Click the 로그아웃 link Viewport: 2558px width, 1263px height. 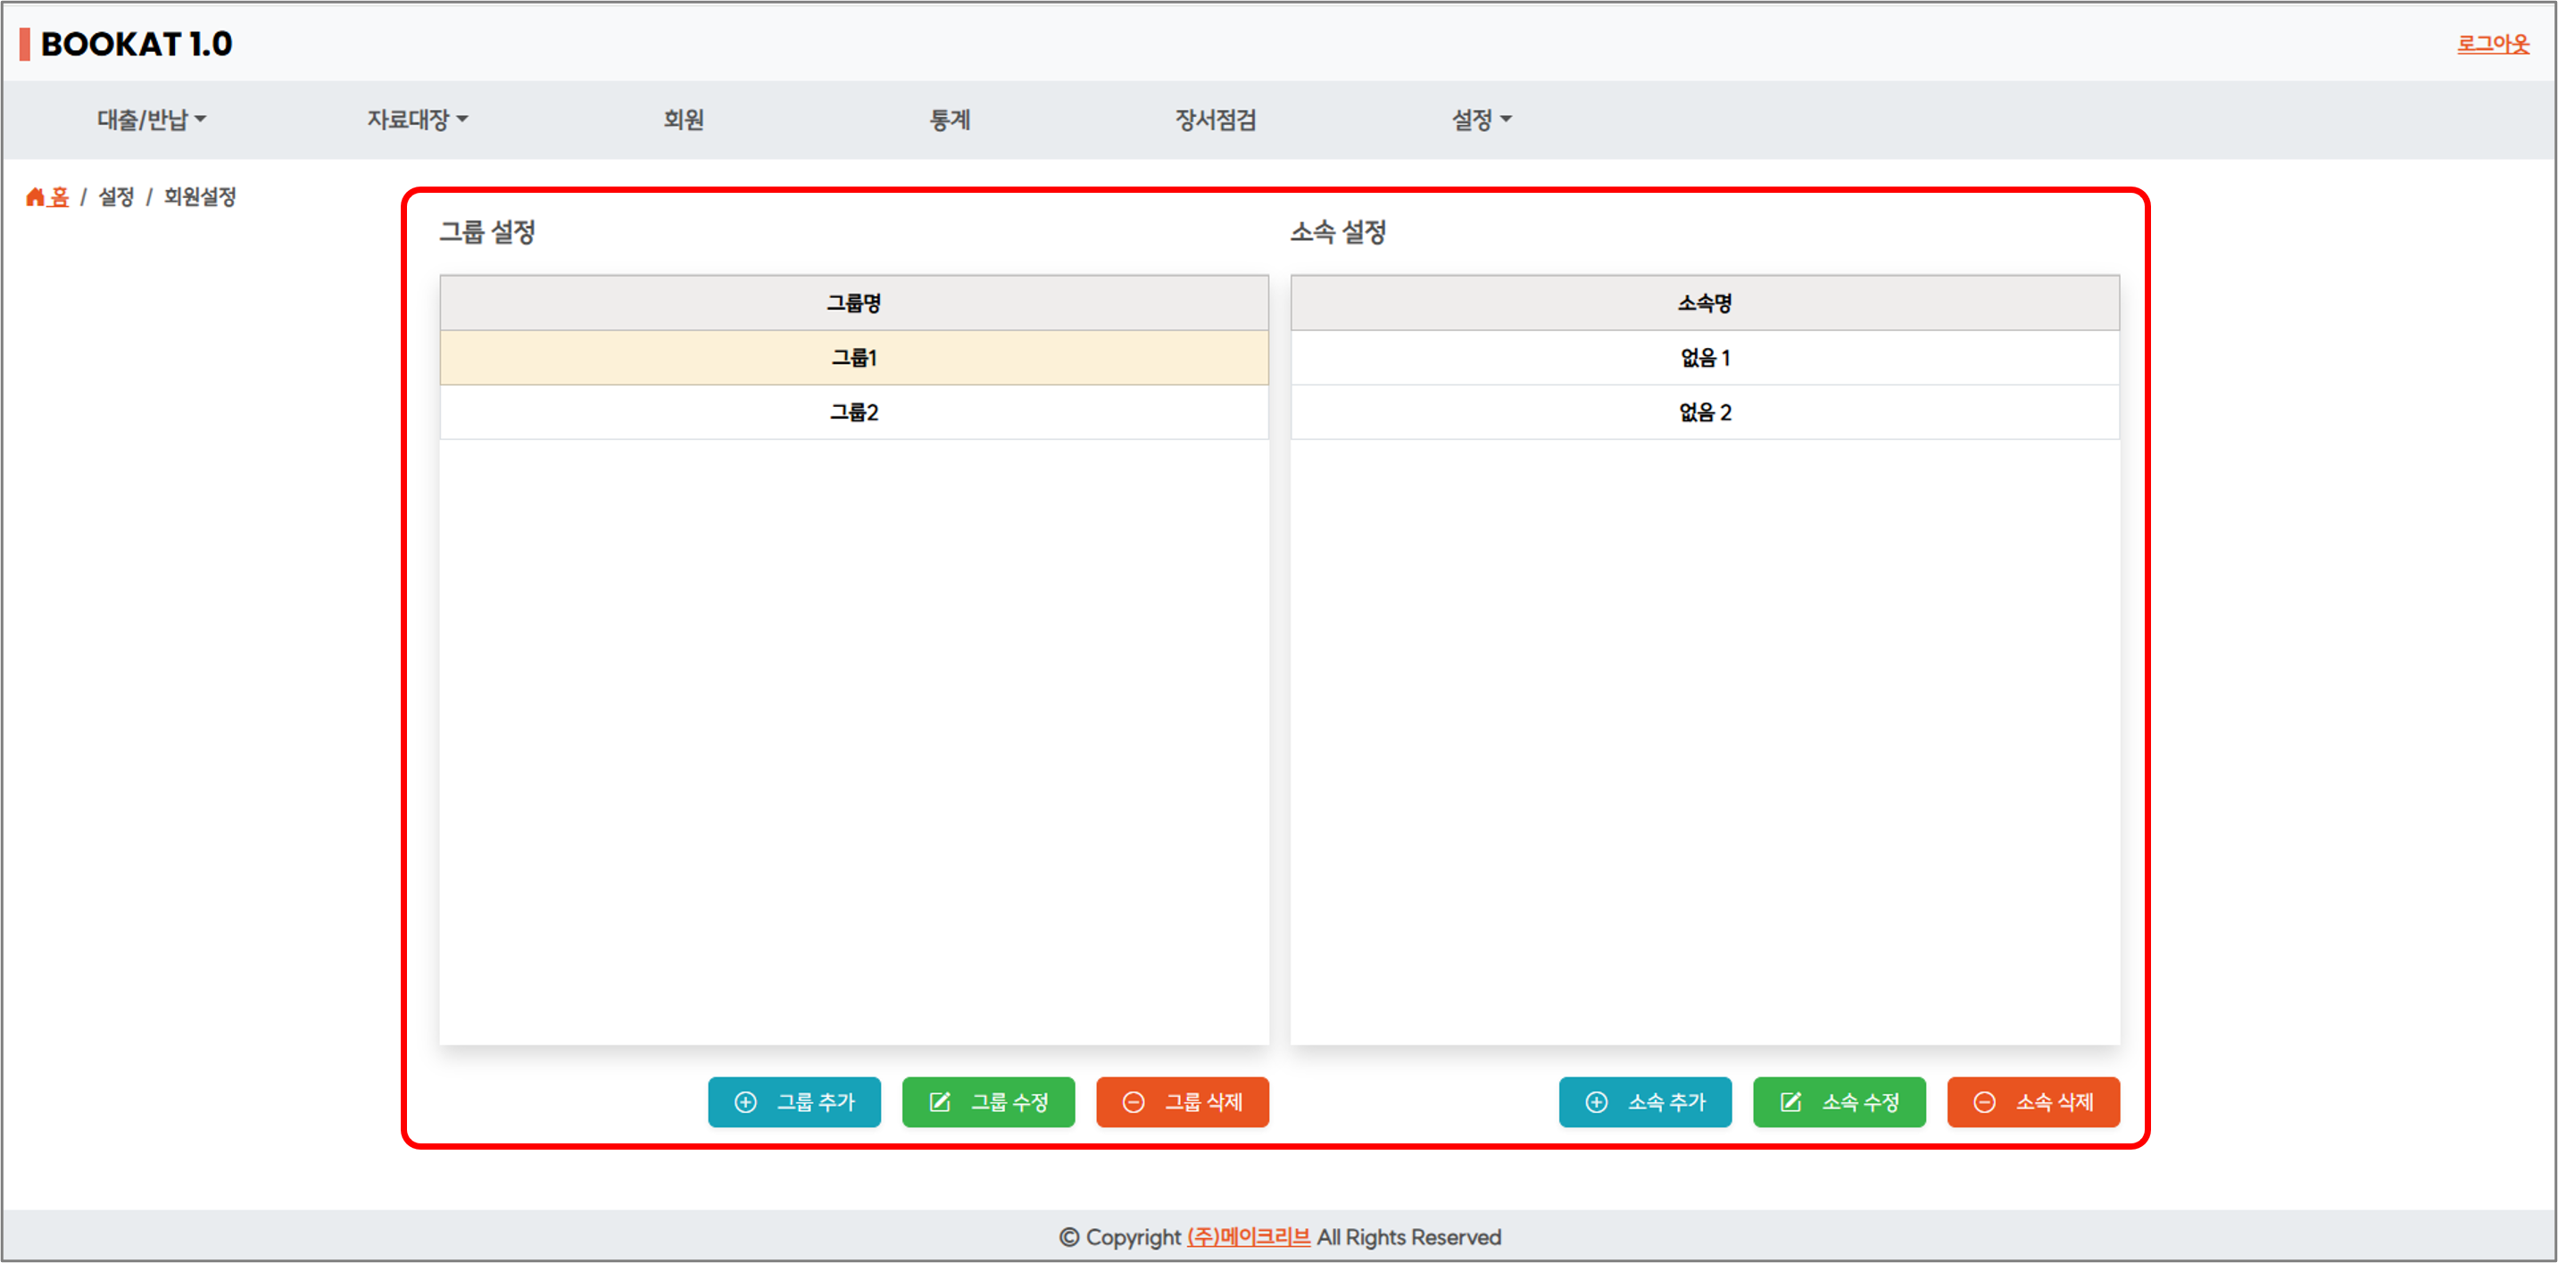click(2493, 44)
